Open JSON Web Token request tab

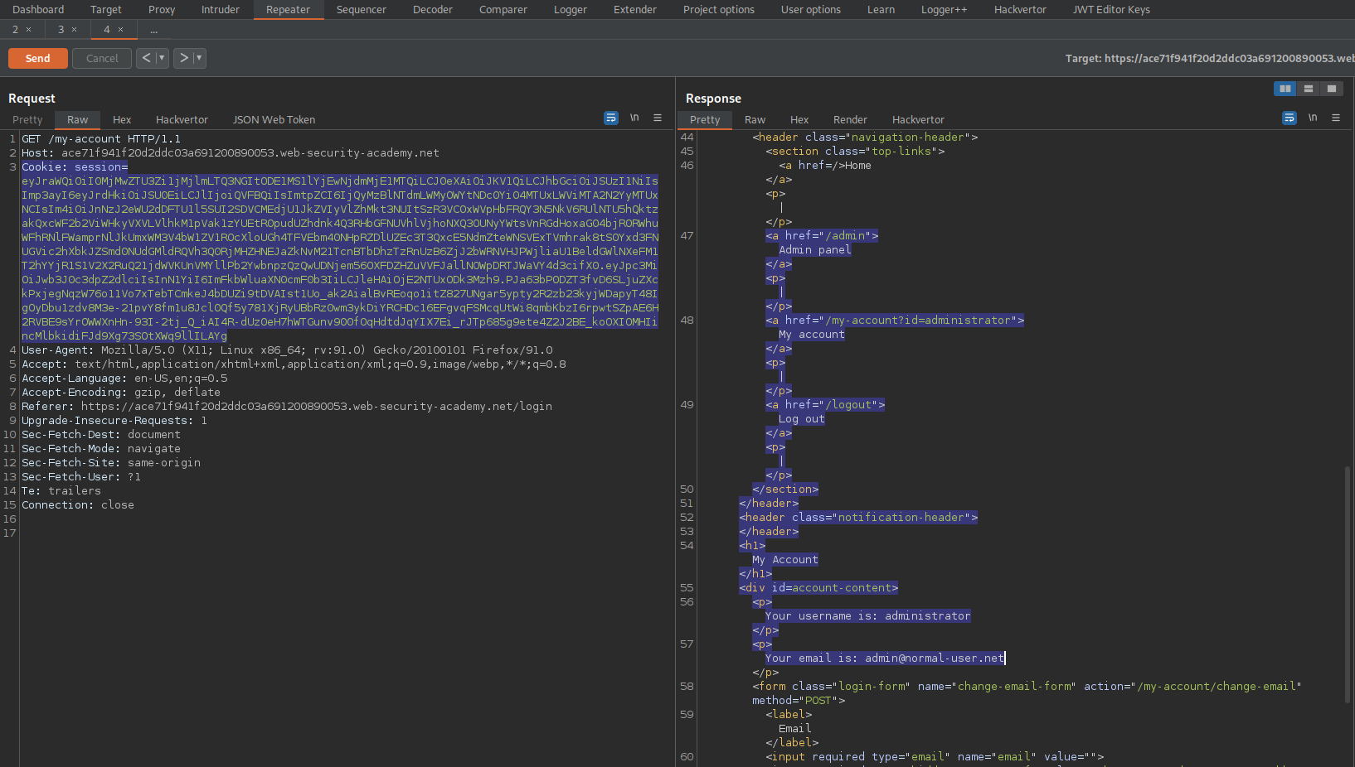pos(274,120)
